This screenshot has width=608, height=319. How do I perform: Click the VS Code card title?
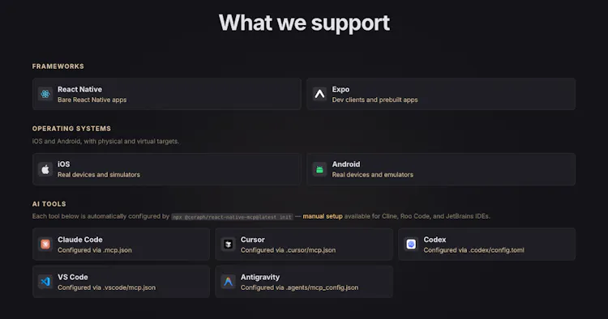[x=73, y=277]
